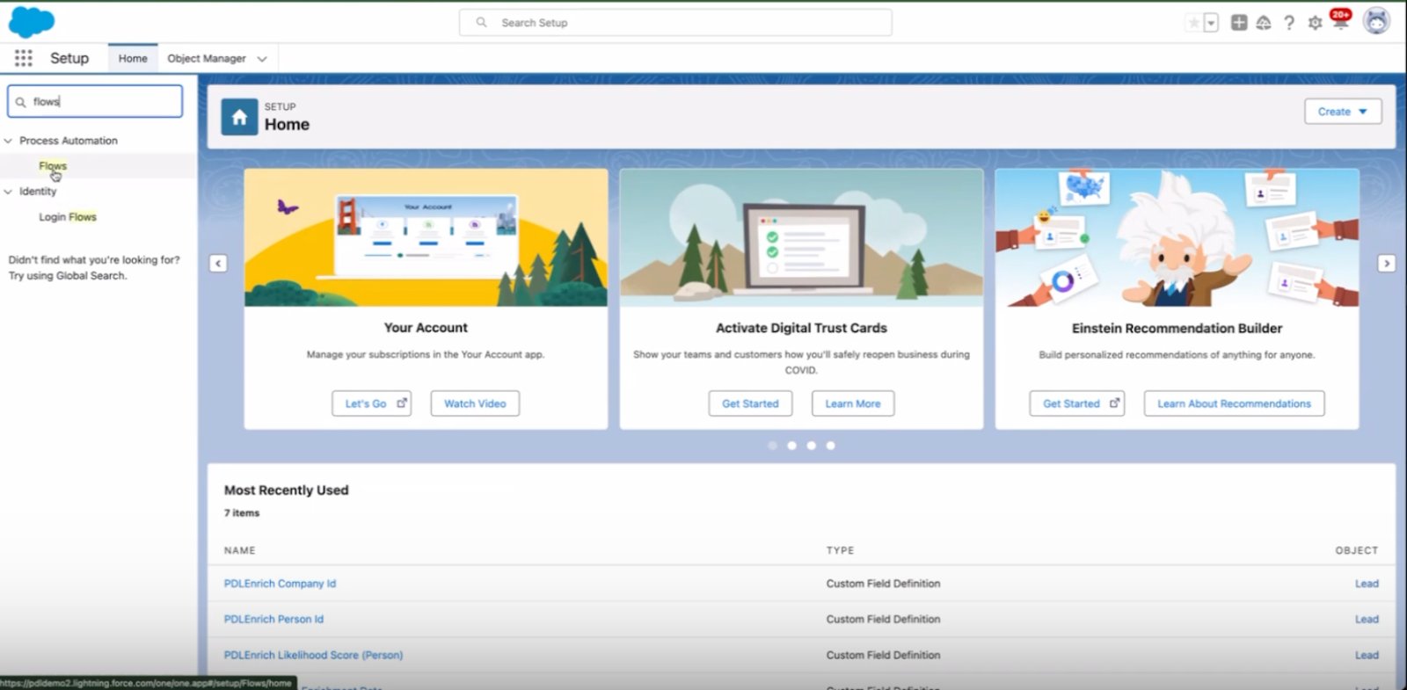The image size is (1407, 690).
Task: Click the Activate Digital Trust Cards illustration
Action: [x=801, y=237]
